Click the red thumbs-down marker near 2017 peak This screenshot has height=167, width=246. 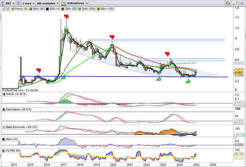click(66, 17)
